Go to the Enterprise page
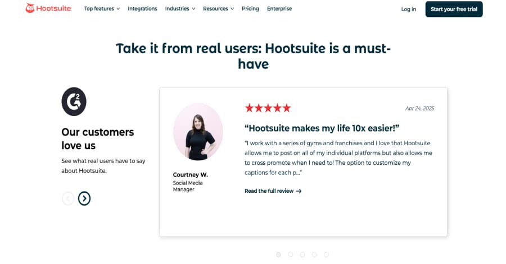This screenshot has height=264, width=506. tap(279, 8)
